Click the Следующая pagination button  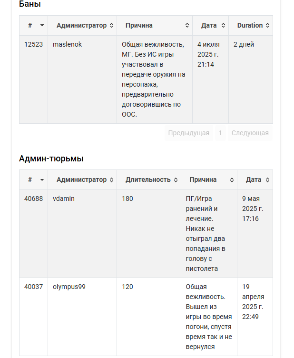point(250,133)
